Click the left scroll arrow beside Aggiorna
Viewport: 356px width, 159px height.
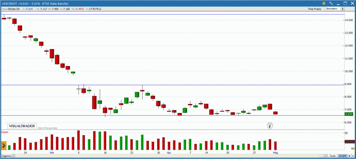click(x=14, y=156)
